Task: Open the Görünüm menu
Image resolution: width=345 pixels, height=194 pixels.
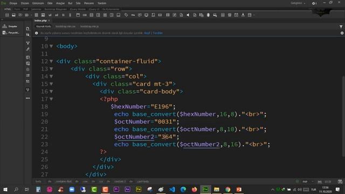Action: tap(38, 3)
